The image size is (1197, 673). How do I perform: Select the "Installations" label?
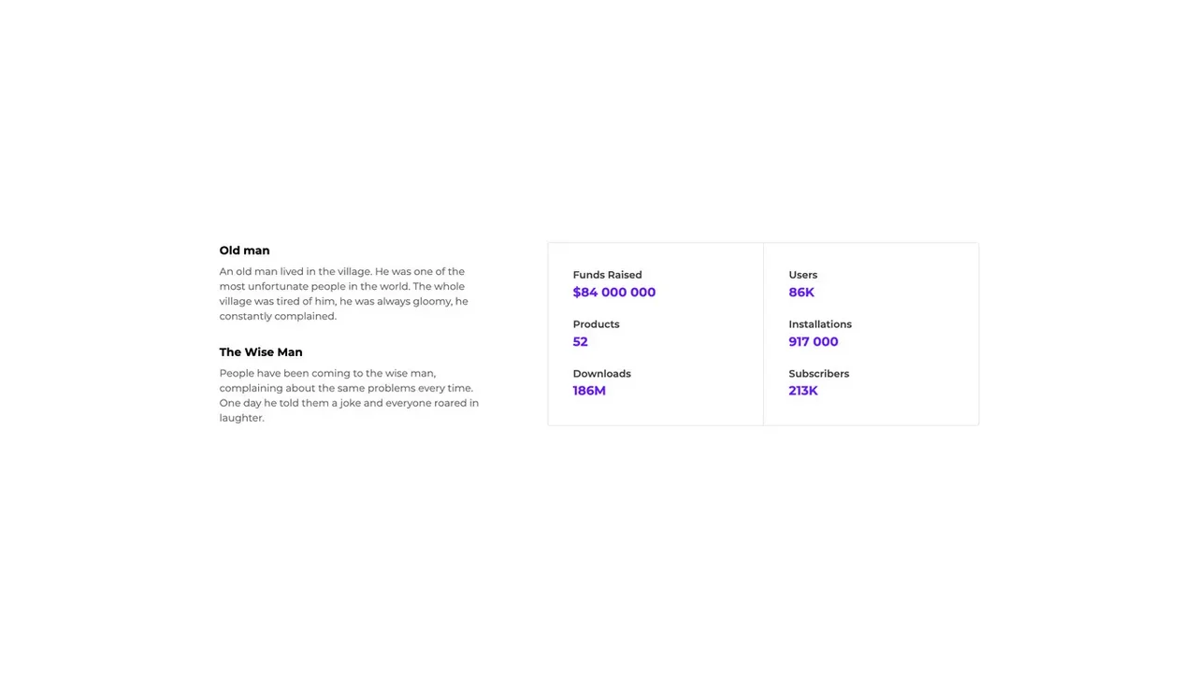819,324
